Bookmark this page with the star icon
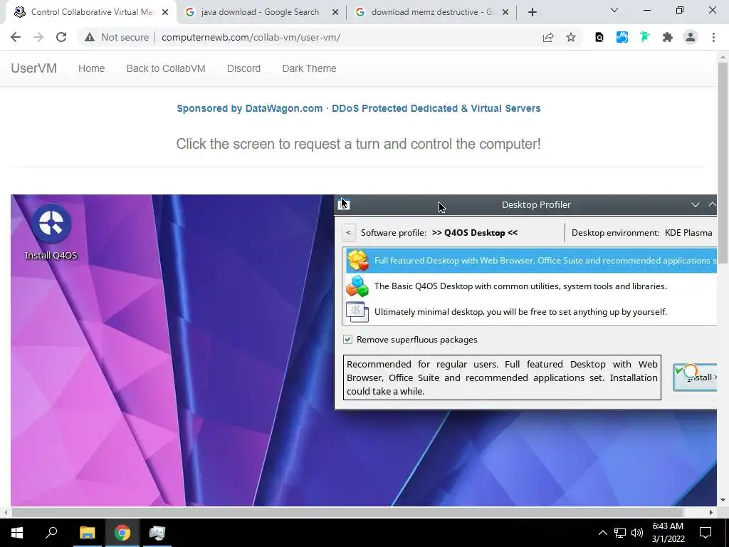The width and height of the screenshot is (729, 547). 571,37
